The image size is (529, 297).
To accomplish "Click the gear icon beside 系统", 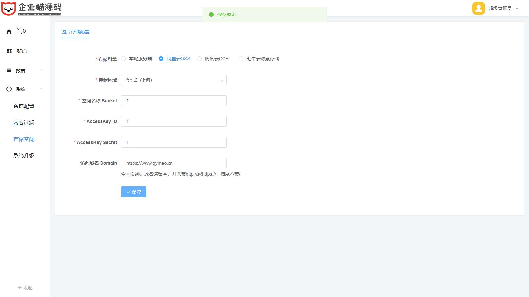I will (9, 89).
